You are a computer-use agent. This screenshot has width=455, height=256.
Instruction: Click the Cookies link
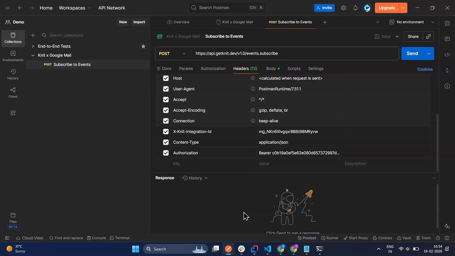point(425,69)
